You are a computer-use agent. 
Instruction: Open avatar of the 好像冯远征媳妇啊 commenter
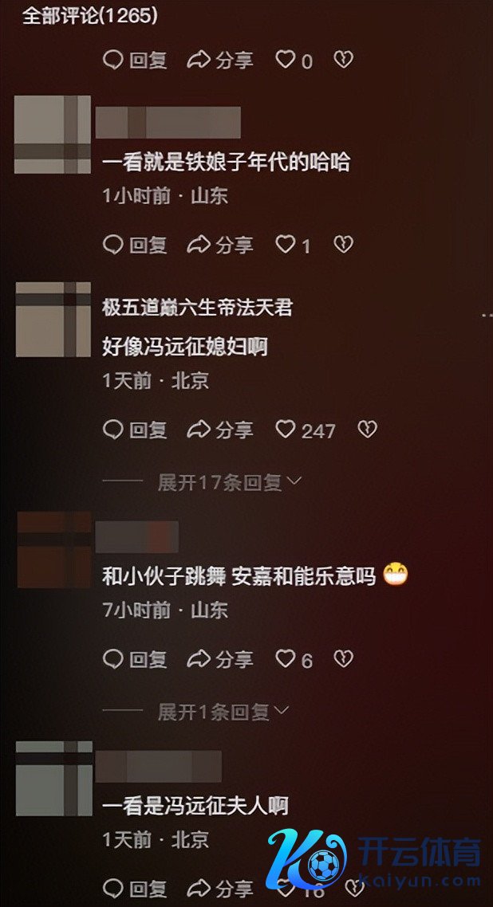tap(53, 320)
